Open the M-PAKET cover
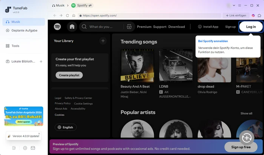Viewport: 264px width, 155px height. 250,70
